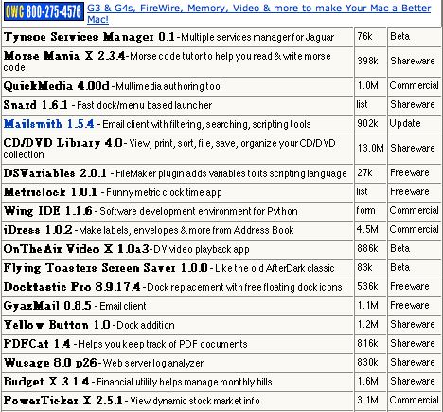The width and height of the screenshot is (443, 412).
Task: Click 'Shareware' label in Yellow Button row
Action: click(413, 324)
